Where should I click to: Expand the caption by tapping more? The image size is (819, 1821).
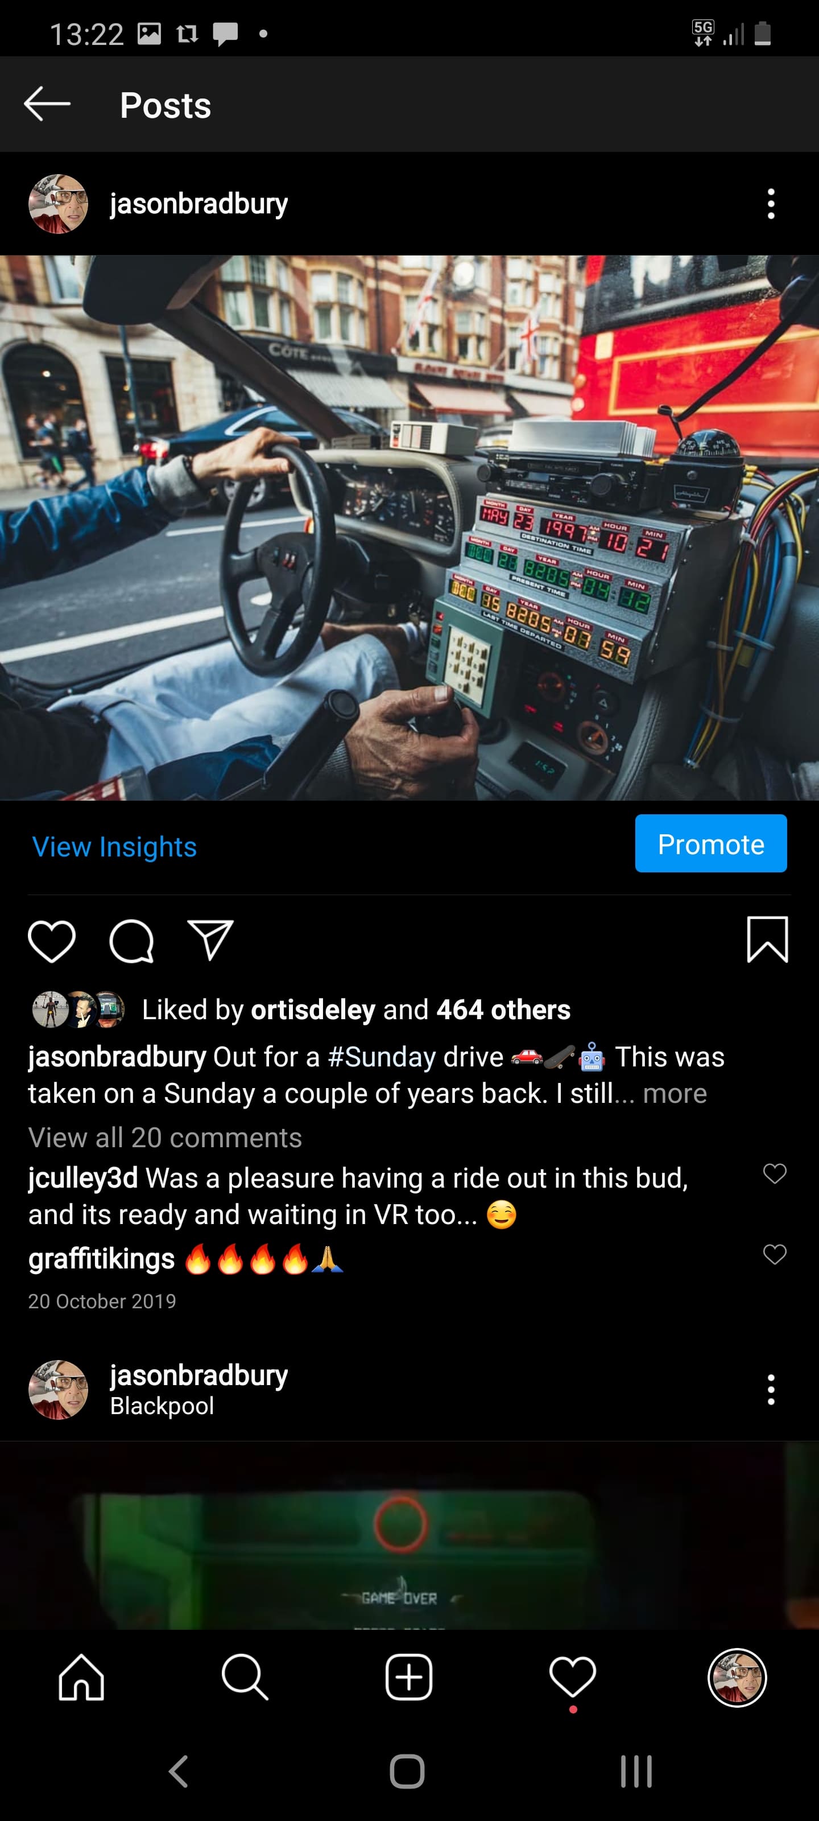pyautogui.click(x=675, y=1093)
